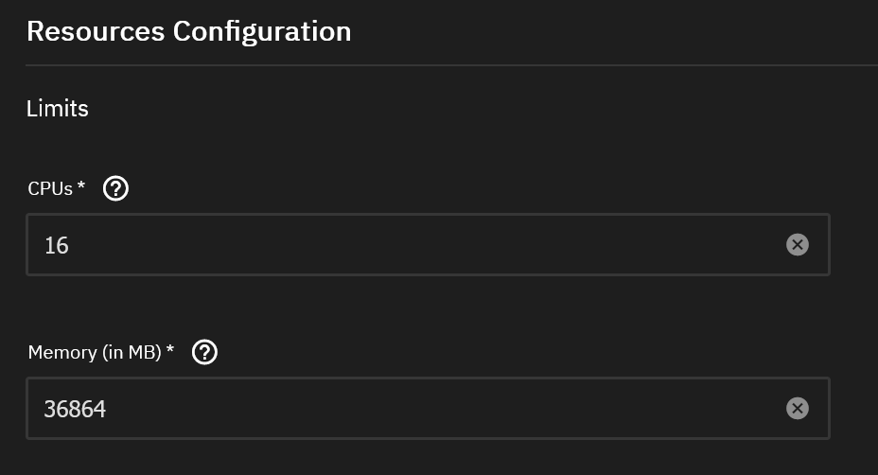The width and height of the screenshot is (878, 475).
Task: Click the "Resources Configuration" title
Action: (x=188, y=31)
